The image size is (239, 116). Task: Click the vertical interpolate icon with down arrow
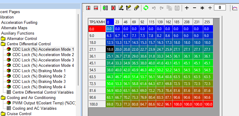tap(88, 8)
